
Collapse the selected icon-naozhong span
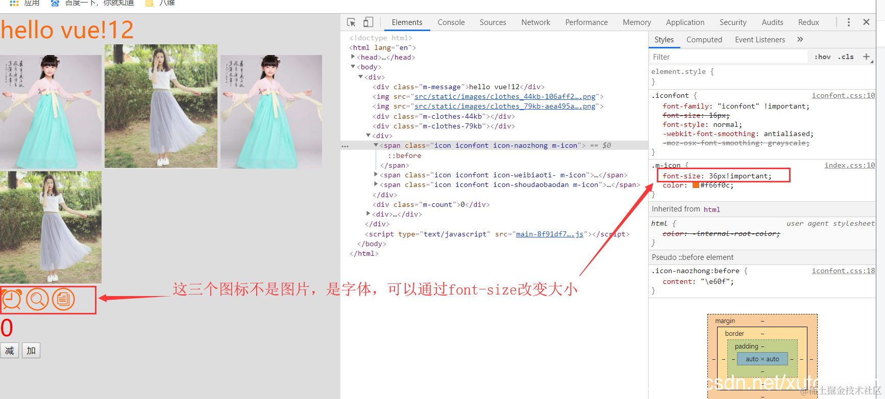click(x=376, y=145)
